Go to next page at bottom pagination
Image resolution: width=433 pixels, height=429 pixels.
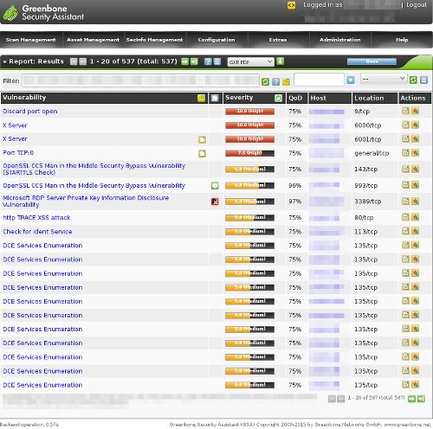(x=411, y=399)
